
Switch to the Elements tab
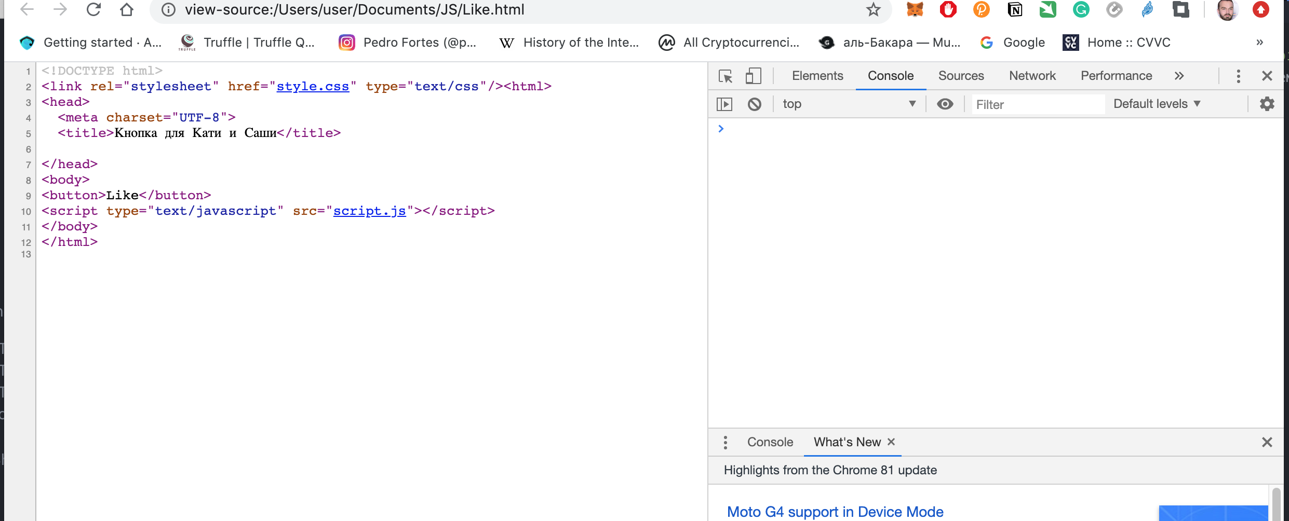click(817, 76)
